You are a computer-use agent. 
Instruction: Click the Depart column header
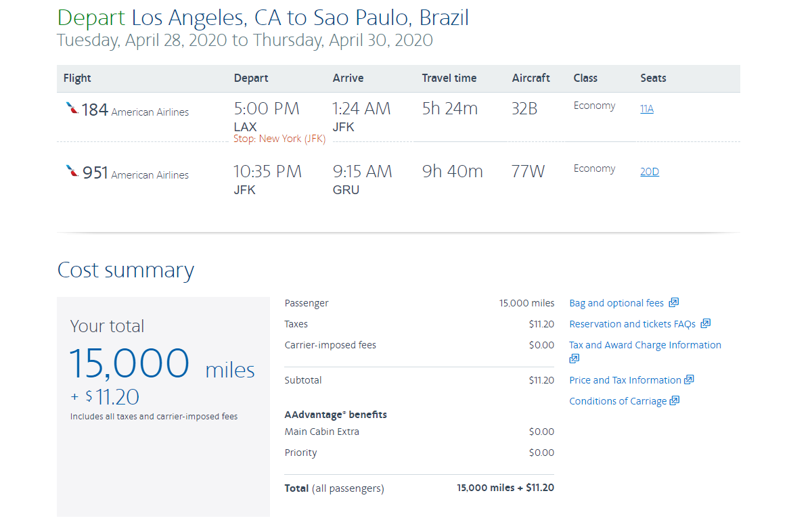coord(250,78)
